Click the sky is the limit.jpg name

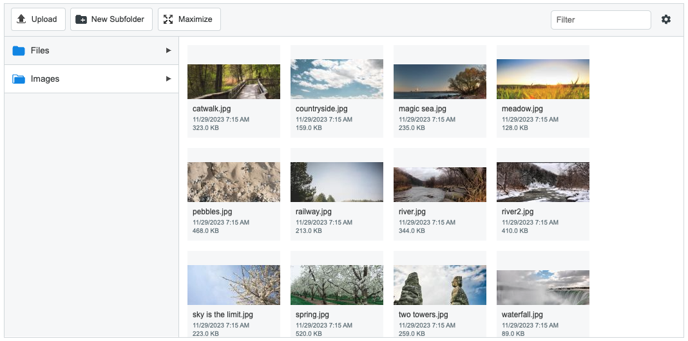click(x=223, y=315)
